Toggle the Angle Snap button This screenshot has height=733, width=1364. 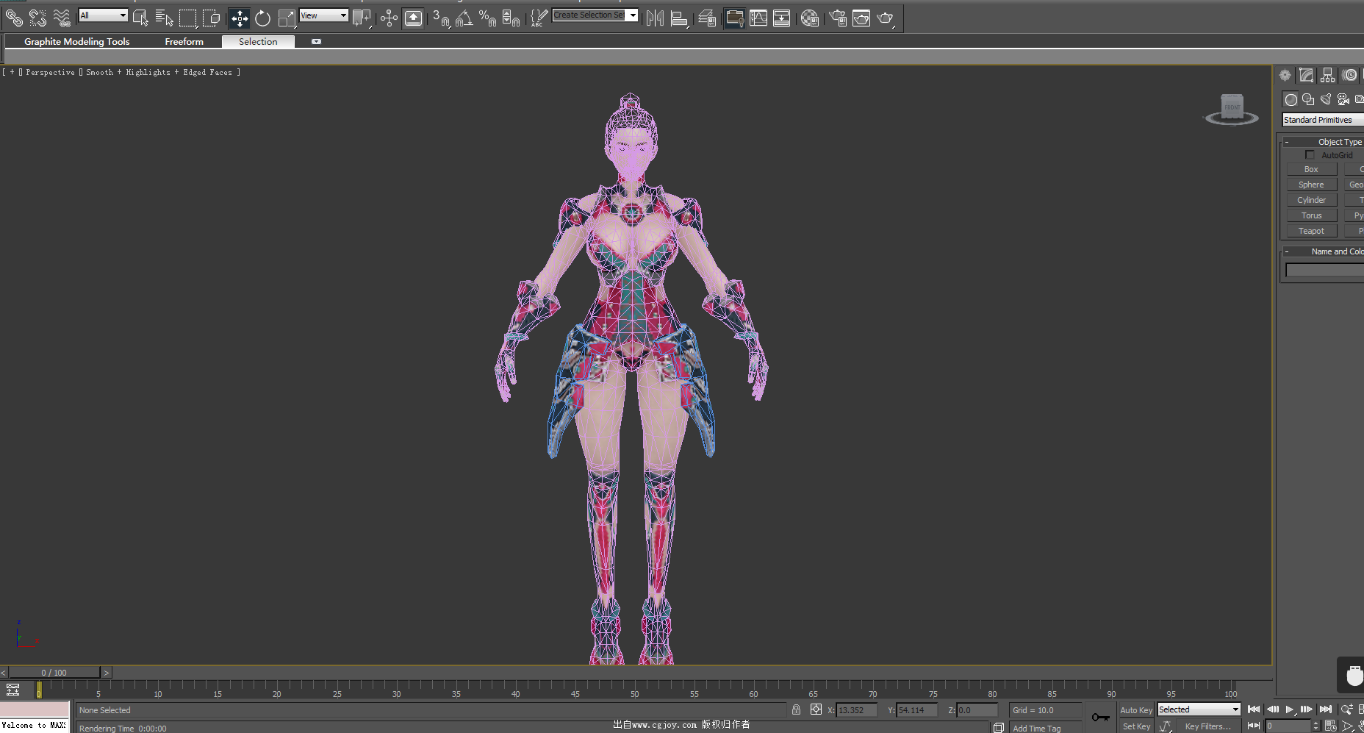coord(464,18)
